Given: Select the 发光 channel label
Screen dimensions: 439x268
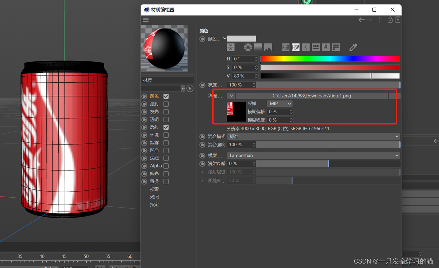Looking at the screenshot, I should pos(154,112).
